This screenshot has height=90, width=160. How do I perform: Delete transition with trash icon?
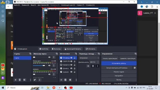(x=93, y=66)
